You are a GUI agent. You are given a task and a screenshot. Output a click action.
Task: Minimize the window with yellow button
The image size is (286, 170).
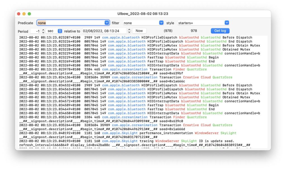click(x=24, y=14)
